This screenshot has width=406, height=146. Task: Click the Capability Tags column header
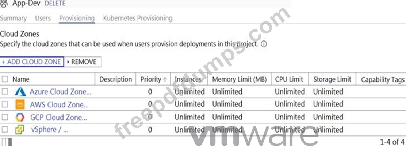coord(382,80)
